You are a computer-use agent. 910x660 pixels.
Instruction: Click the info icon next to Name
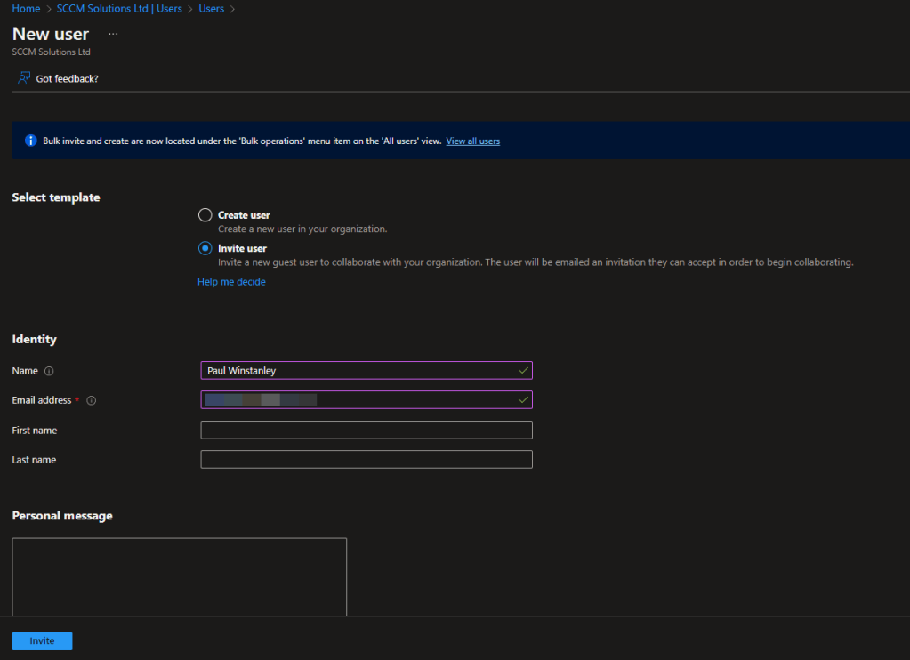pos(49,371)
